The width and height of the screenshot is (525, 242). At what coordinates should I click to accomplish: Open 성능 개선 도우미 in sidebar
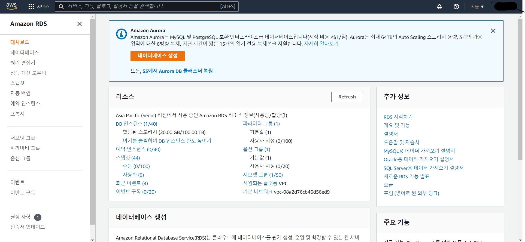tap(28, 73)
